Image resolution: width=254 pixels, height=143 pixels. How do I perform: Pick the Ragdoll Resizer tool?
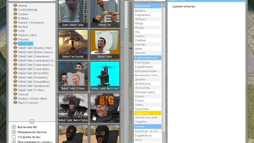pos(148,67)
